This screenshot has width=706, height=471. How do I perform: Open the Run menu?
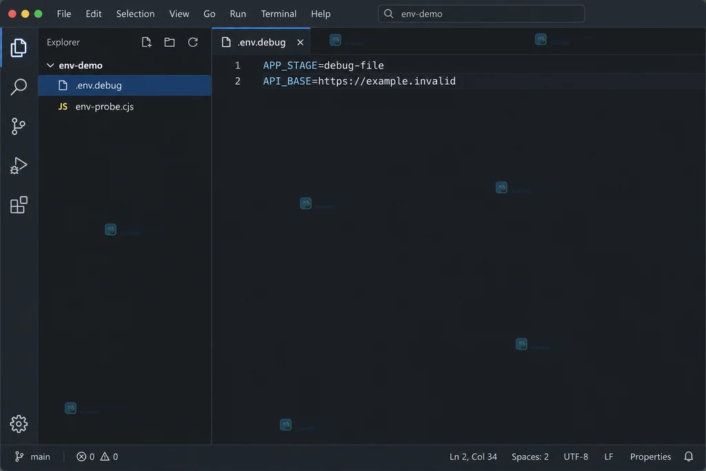coord(238,14)
